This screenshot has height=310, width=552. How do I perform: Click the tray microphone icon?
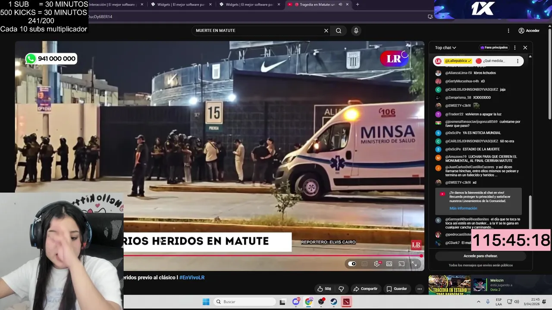tap(488, 302)
